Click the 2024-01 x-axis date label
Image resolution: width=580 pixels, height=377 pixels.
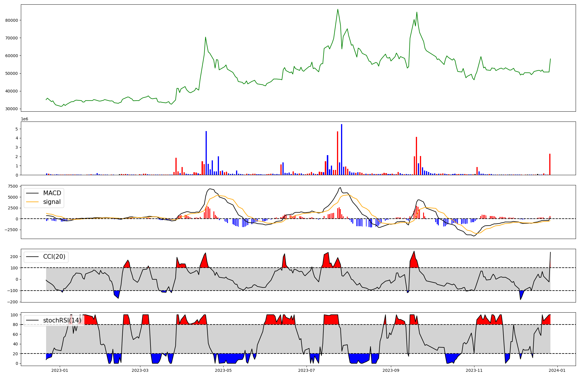pos(557,370)
